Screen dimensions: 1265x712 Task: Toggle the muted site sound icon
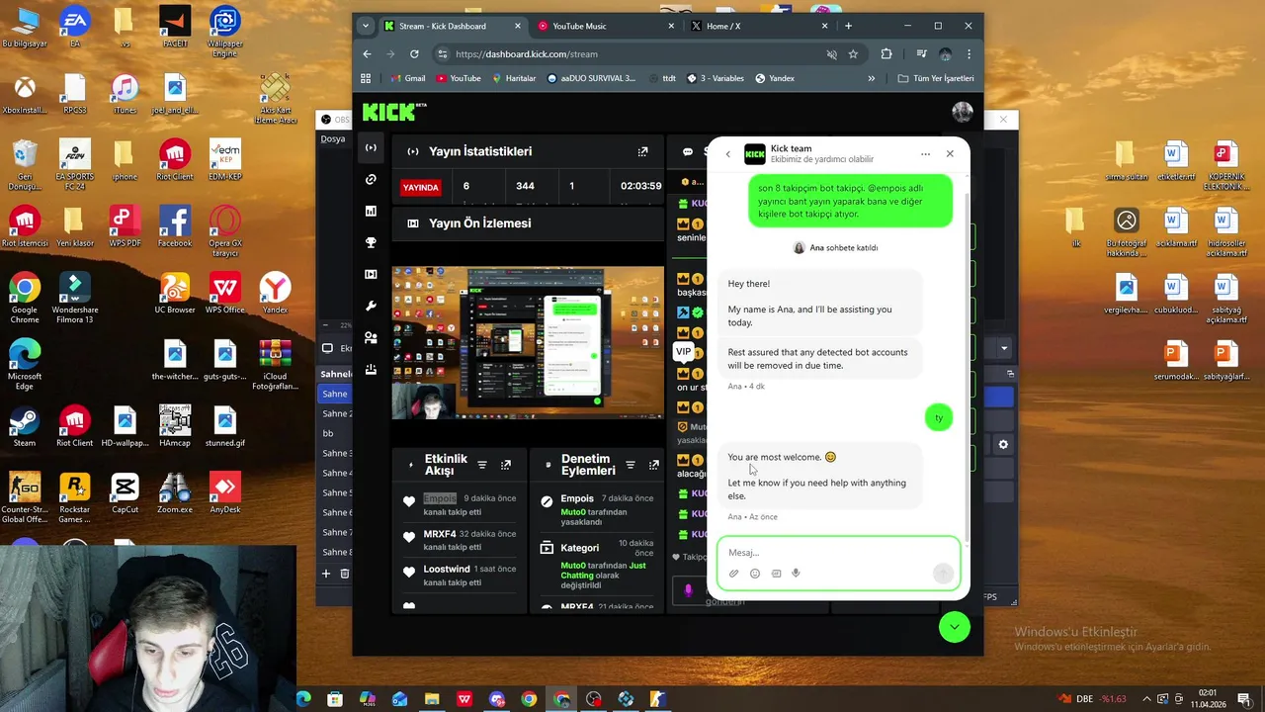point(831,54)
